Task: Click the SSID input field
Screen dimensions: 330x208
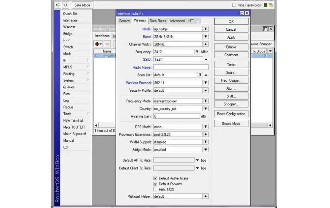Action: point(178,60)
